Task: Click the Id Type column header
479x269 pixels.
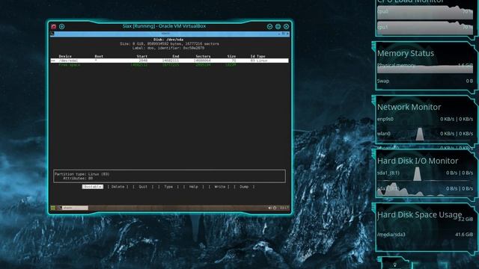Action: click(x=257, y=57)
